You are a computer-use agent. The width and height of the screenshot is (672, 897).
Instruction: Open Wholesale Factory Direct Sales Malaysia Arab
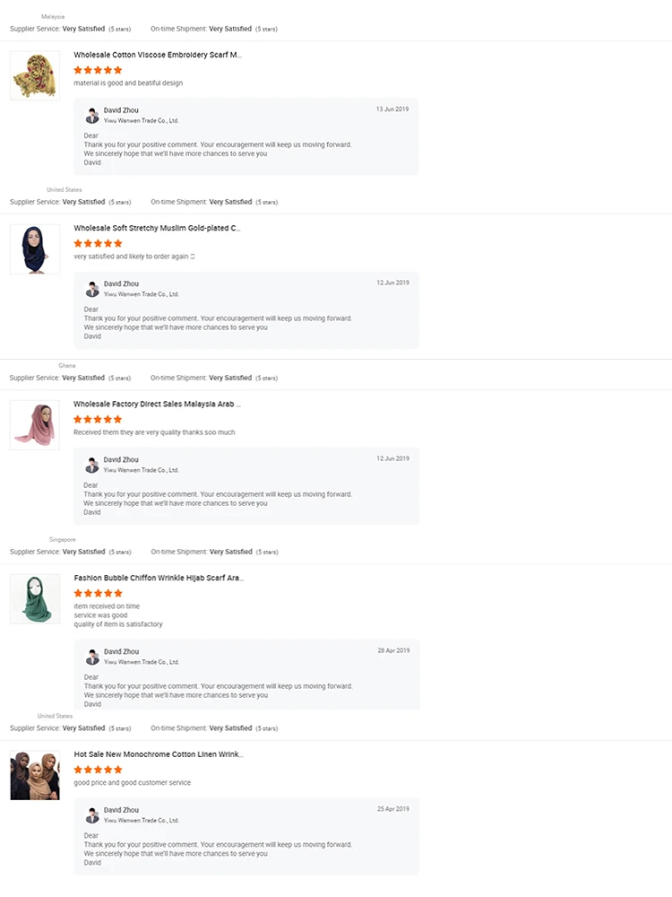(x=158, y=405)
